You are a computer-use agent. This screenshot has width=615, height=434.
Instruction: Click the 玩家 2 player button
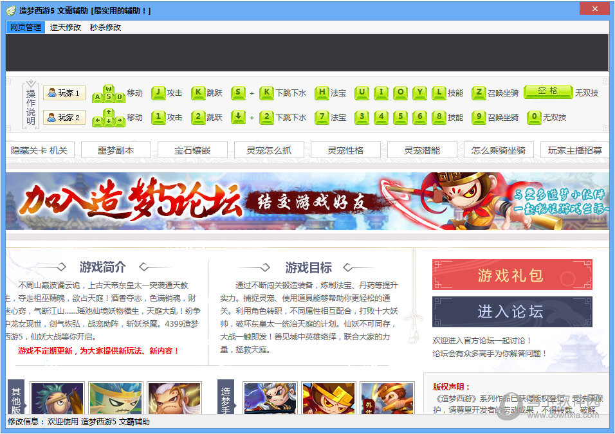pyautogui.click(x=64, y=117)
